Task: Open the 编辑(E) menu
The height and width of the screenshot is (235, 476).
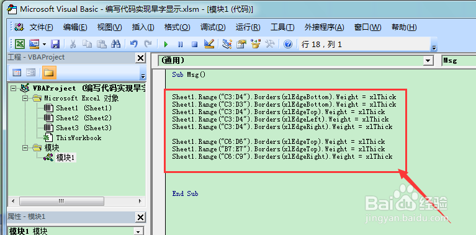Action: [75, 27]
